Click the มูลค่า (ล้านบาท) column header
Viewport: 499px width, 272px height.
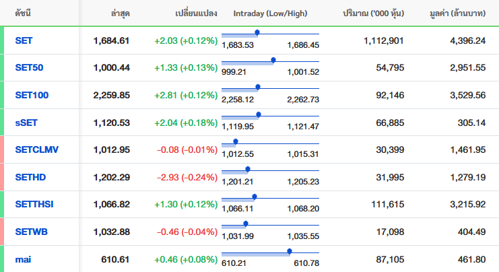pos(457,13)
